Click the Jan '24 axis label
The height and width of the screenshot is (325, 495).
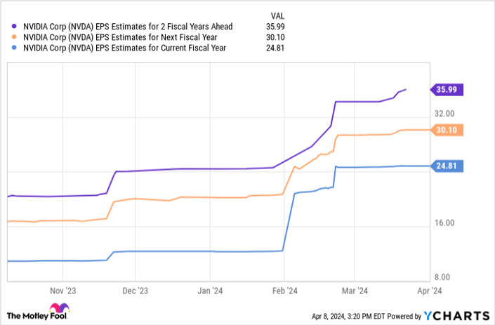tap(210, 289)
